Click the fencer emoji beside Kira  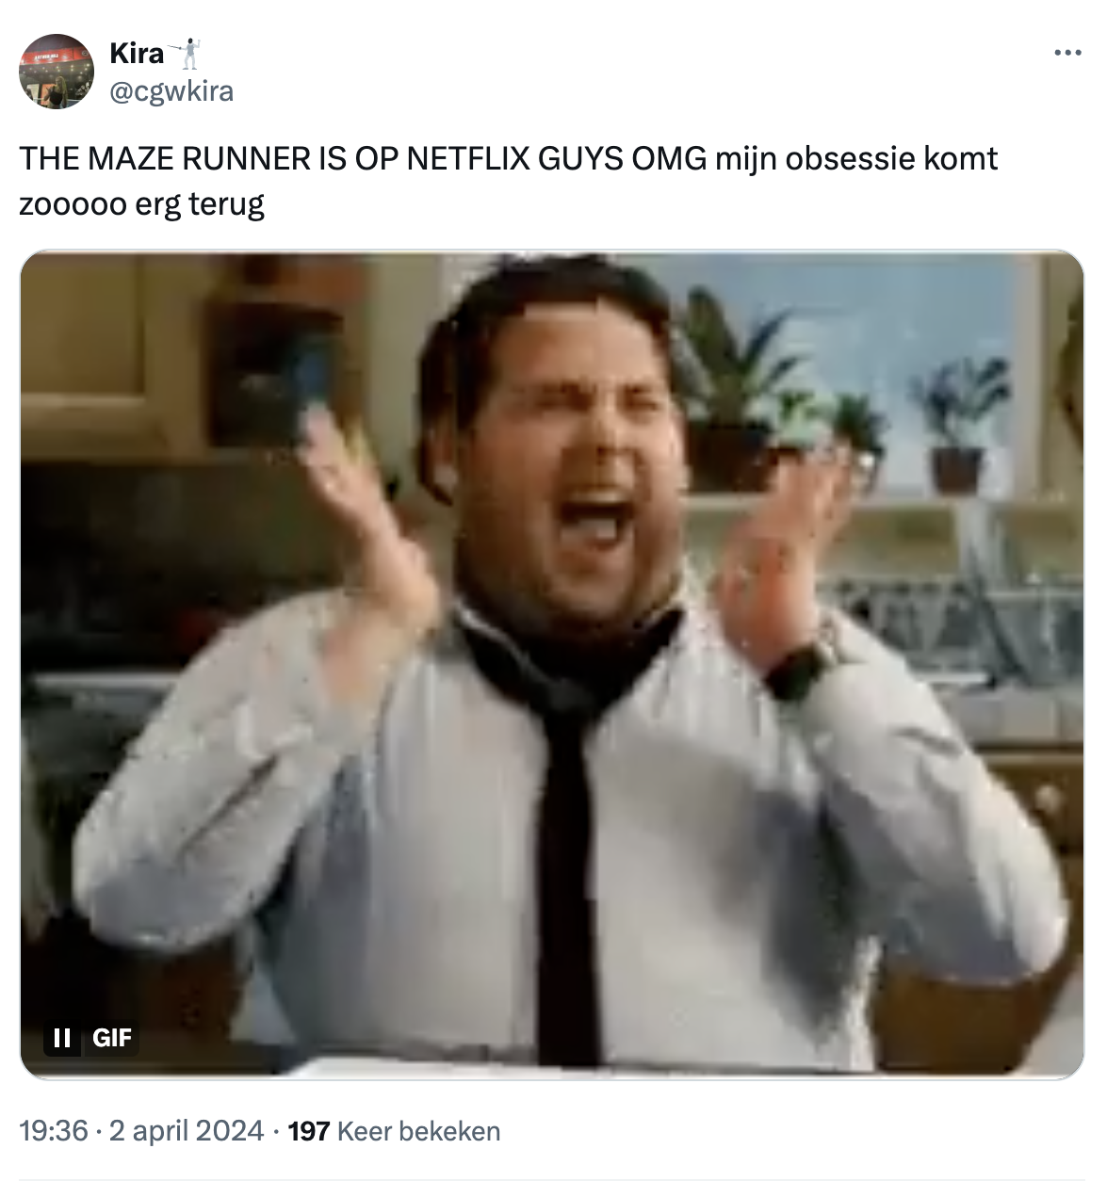(187, 54)
